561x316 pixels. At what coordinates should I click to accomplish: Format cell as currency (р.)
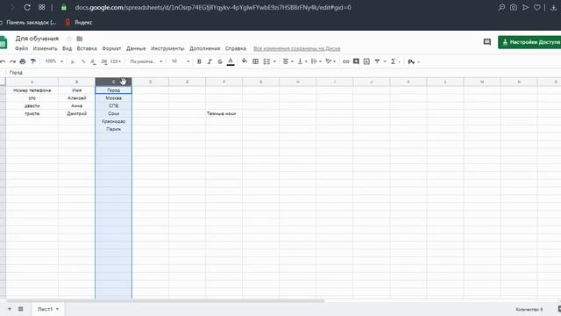tap(73, 61)
